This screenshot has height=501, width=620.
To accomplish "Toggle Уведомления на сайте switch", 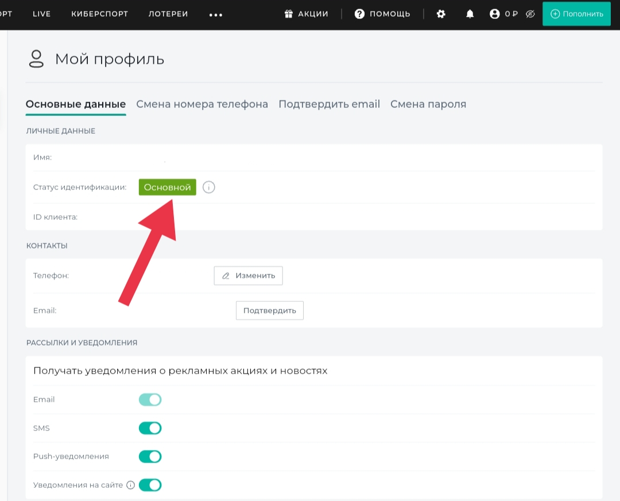I will pos(150,485).
